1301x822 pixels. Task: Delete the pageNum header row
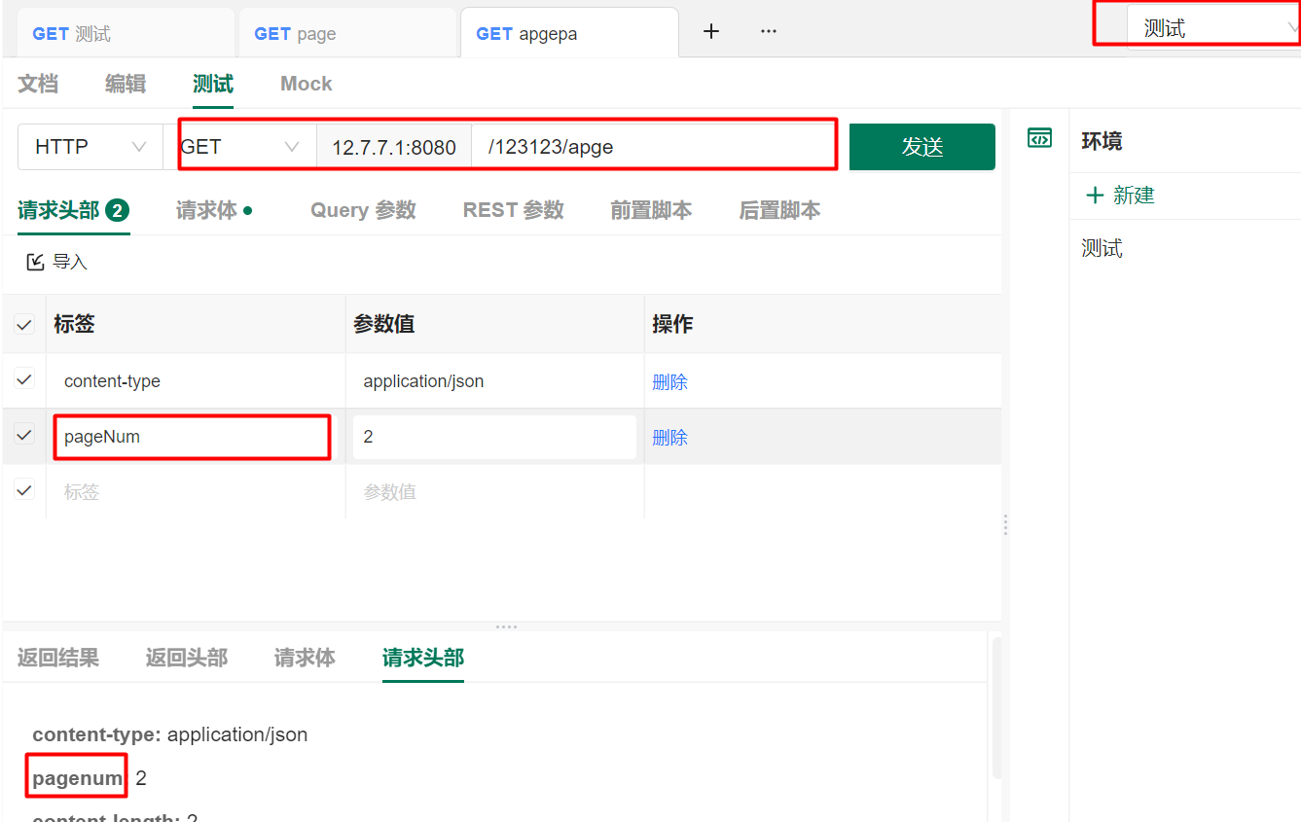pos(669,438)
